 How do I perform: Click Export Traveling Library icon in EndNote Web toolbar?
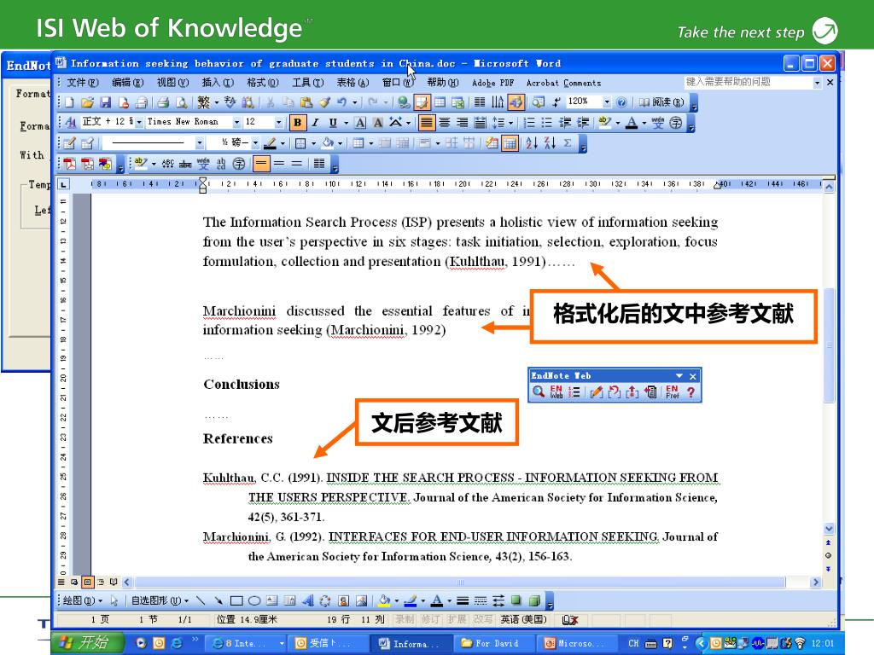click(650, 391)
